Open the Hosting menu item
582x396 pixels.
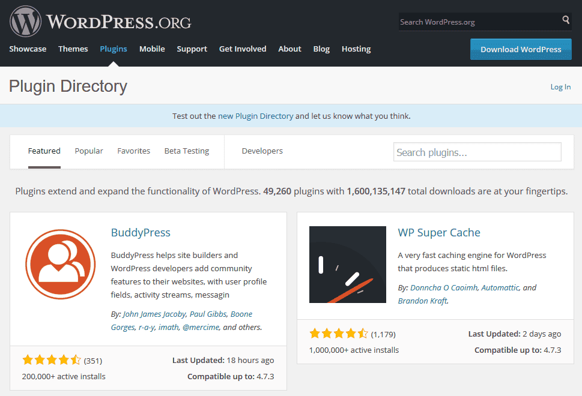(356, 49)
